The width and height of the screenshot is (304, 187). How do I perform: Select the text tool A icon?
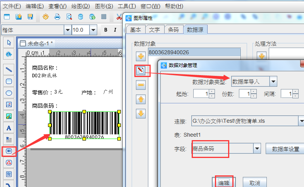click(9, 128)
